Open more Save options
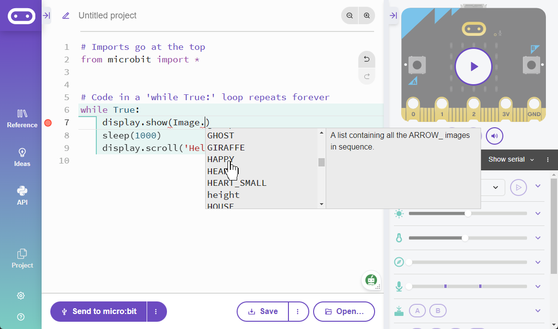The width and height of the screenshot is (558, 329). click(298, 312)
